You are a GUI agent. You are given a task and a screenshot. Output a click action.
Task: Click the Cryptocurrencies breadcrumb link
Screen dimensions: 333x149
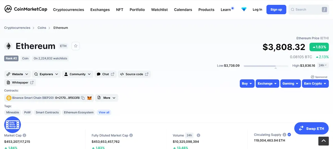pyautogui.click(x=17, y=28)
